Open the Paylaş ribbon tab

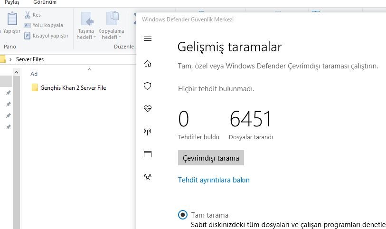[12, 2]
